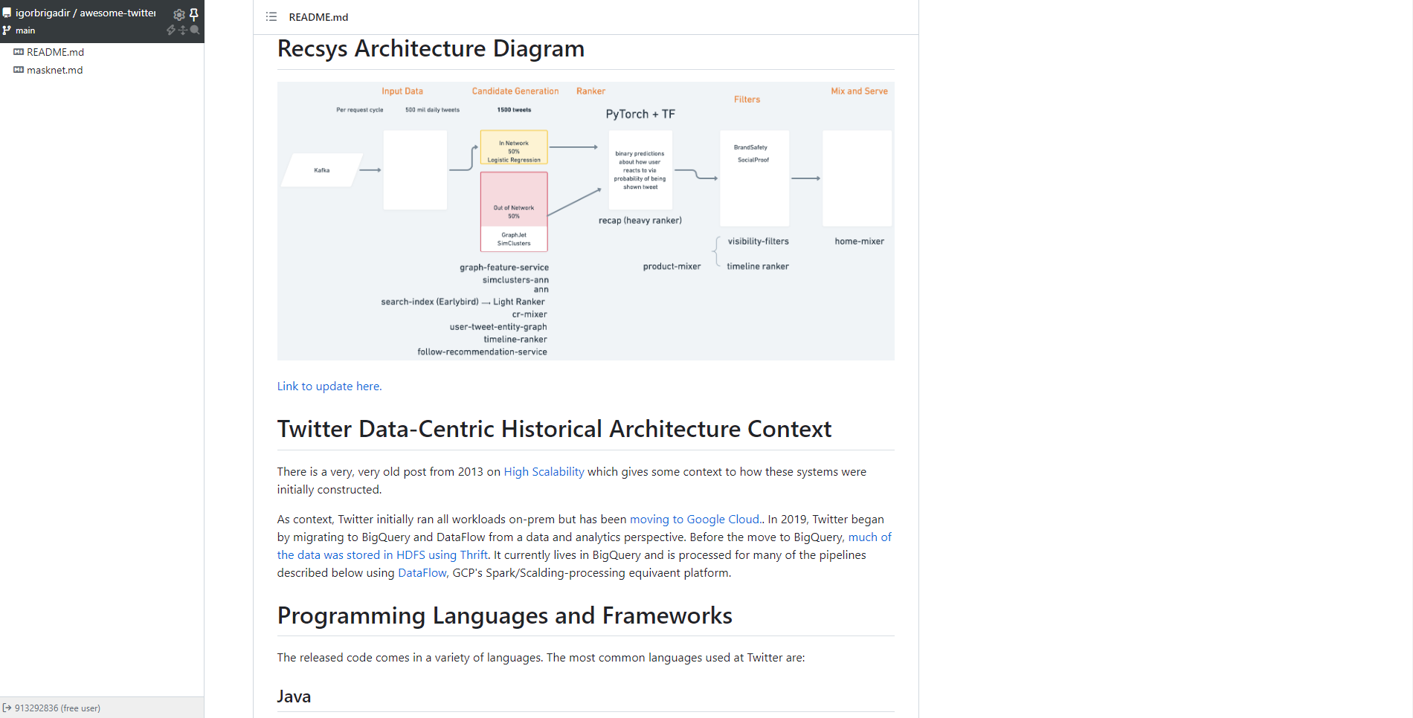Open Octotree settings gear

coord(178,14)
